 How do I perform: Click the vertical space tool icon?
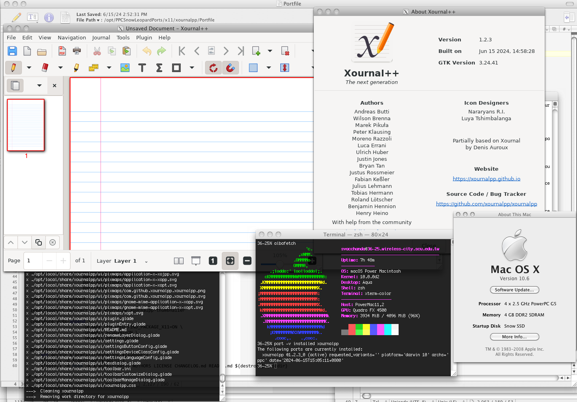click(285, 68)
